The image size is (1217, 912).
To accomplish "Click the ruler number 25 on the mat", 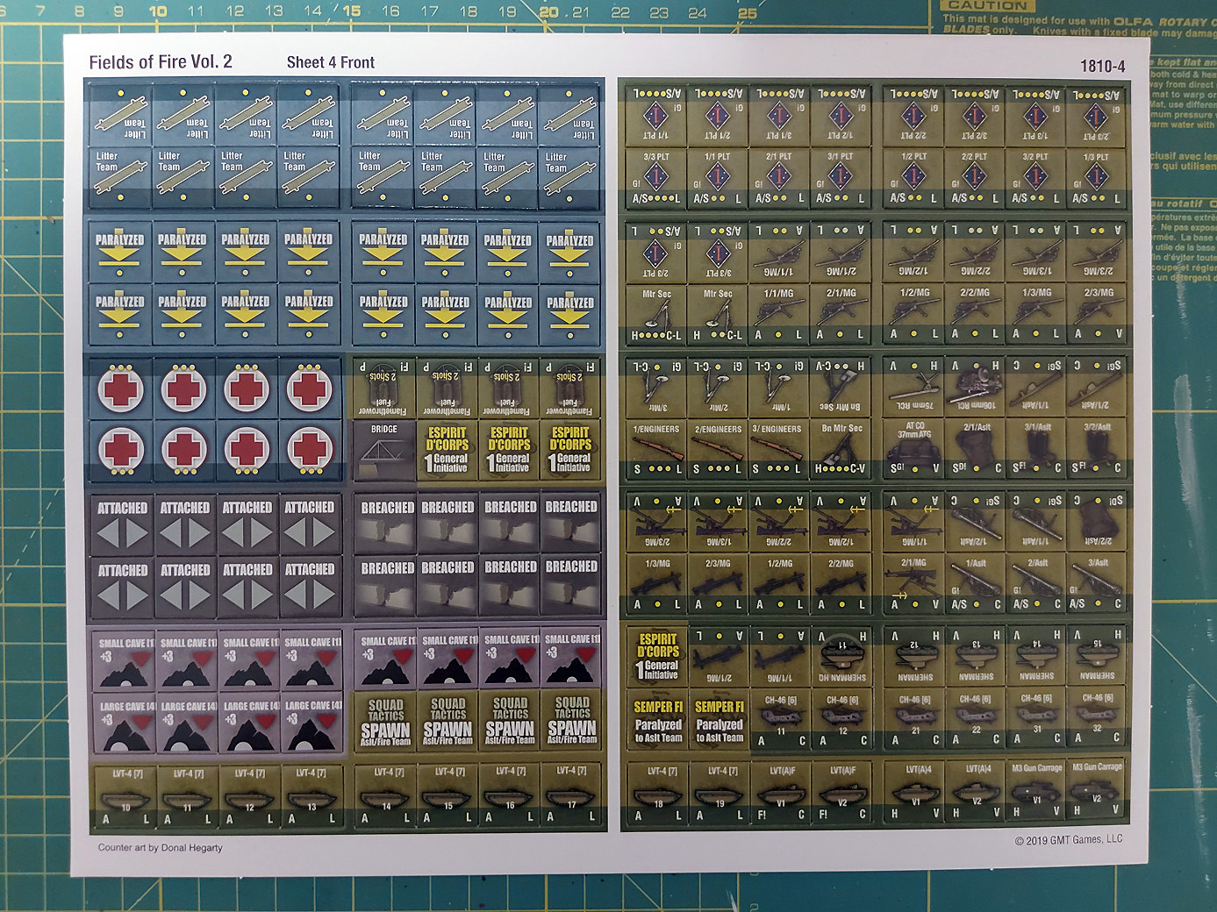I will tap(747, 12).
